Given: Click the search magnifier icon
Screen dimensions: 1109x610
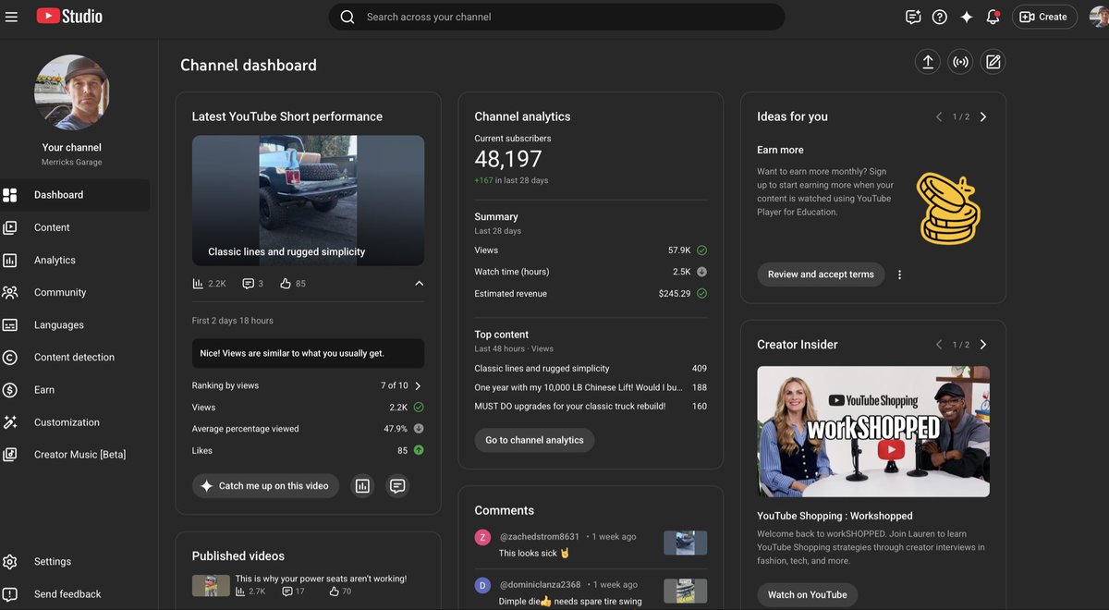Looking at the screenshot, I should (x=347, y=17).
